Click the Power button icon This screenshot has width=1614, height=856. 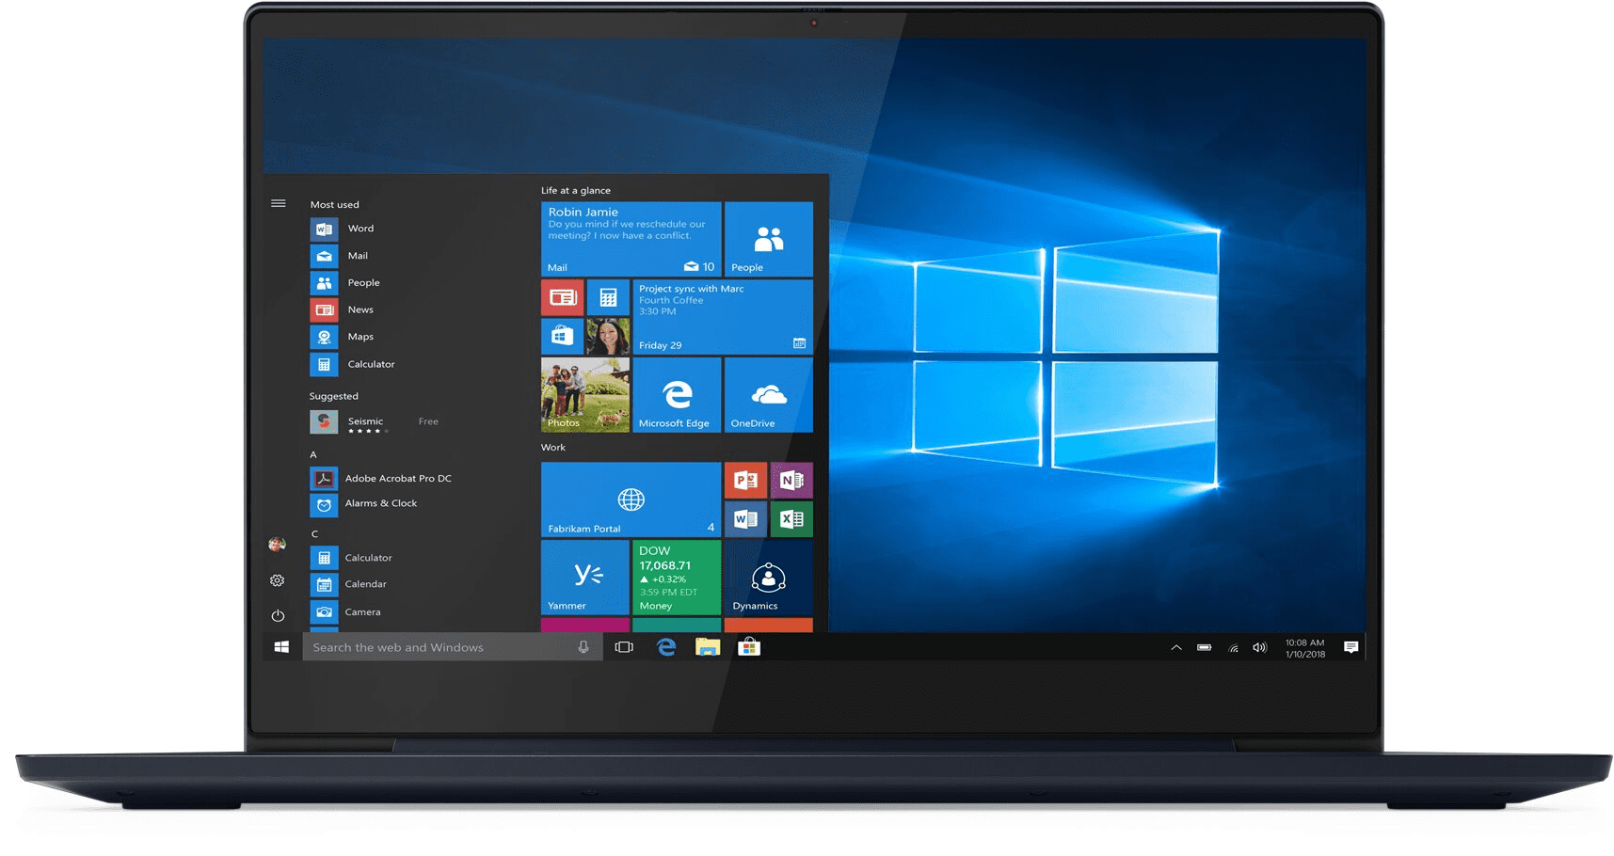278,616
